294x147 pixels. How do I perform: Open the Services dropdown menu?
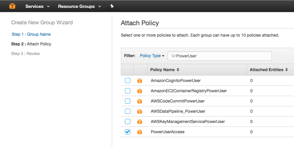(x=37, y=6)
